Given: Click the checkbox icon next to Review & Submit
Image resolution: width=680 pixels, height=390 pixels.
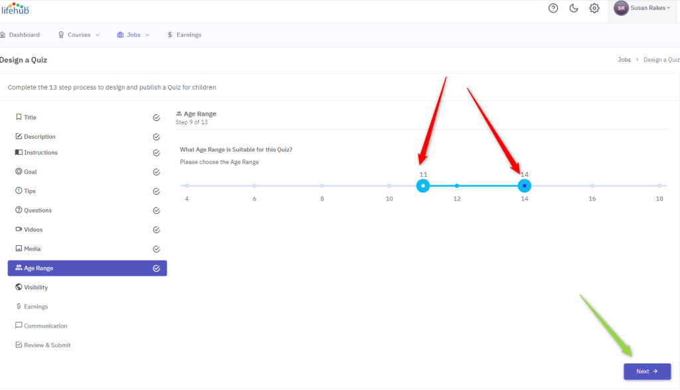Looking at the screenshot, I should [19, 345].
